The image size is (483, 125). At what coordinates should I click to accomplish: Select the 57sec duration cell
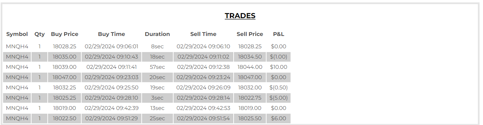[x=157, y=67]
